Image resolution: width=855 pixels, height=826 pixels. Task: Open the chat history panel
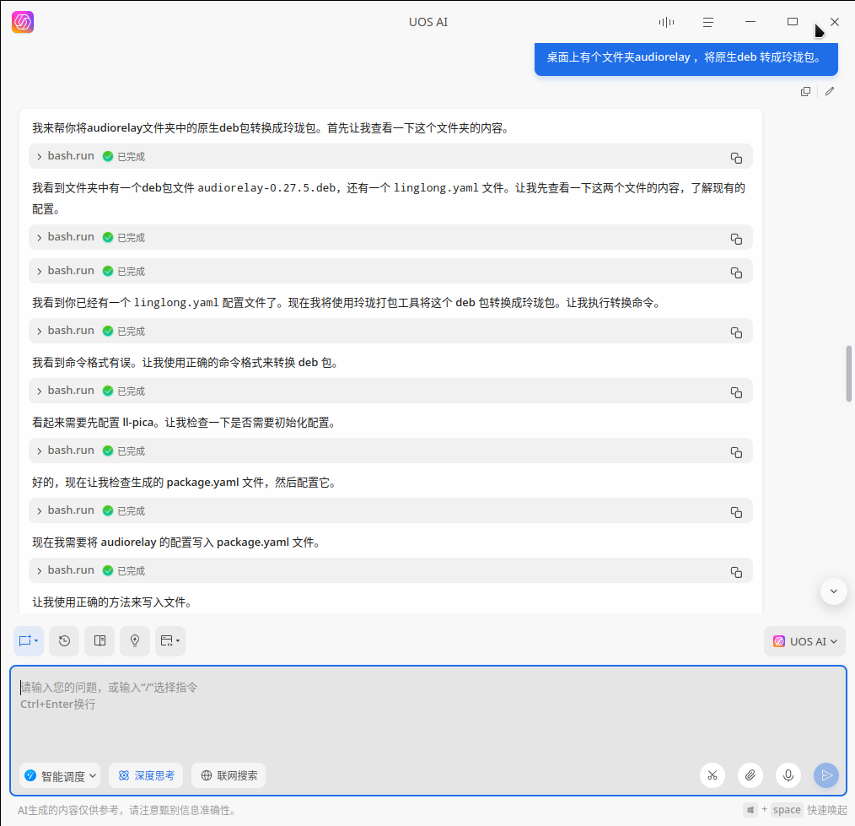tap(64, 641)
